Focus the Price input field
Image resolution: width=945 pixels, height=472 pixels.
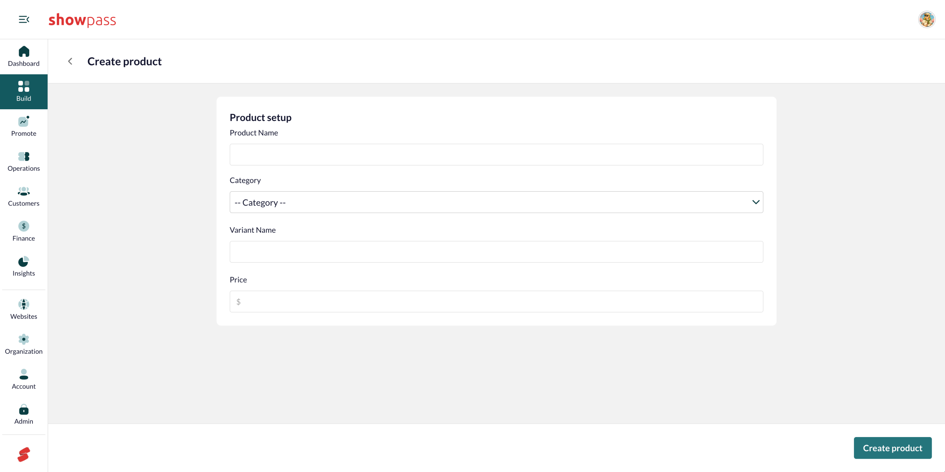pos(496,302)
